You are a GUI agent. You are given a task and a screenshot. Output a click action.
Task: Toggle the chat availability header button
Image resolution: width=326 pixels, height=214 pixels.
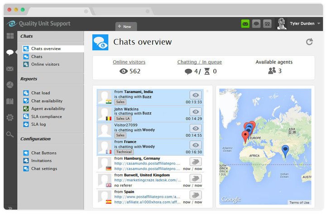click(256, 24)
